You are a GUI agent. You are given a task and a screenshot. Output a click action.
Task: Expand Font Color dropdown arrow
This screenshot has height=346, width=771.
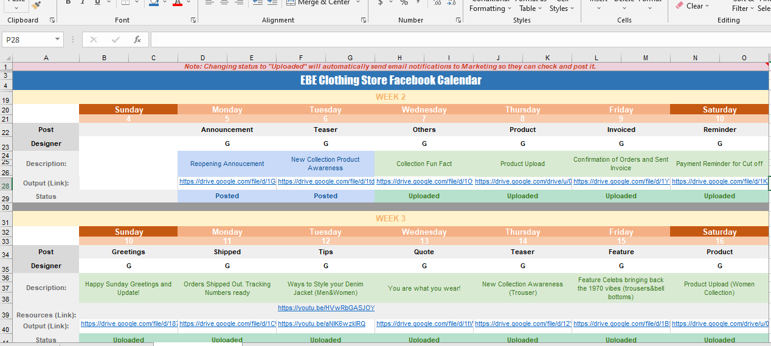pos(188,2)
